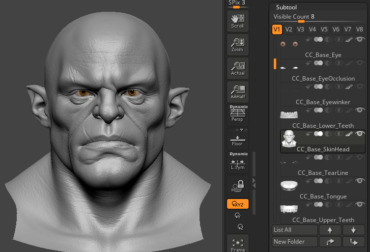Select the CC_Base_SkinHead head thumbnail

pos(289,139)
